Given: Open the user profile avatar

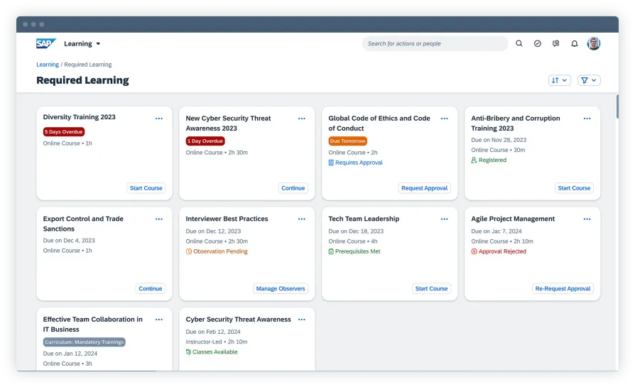Looking at the screenshot, I should (594, 44).
